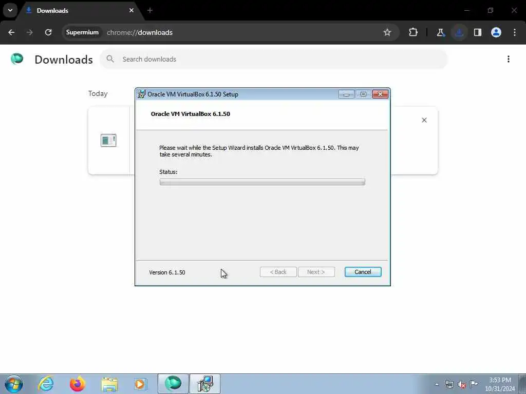This screenshot has height=394, width=526.
Task: Click the browser back arrow
Action: pos(11,32)
